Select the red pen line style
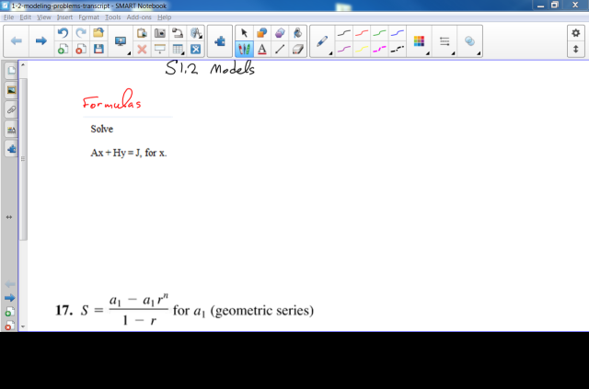589x389 pixels. (361, 33)
